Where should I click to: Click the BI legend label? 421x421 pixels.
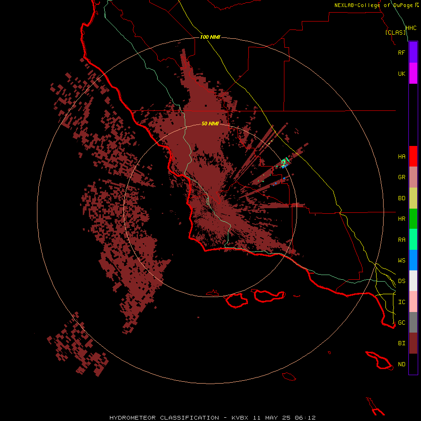point(401,343)
